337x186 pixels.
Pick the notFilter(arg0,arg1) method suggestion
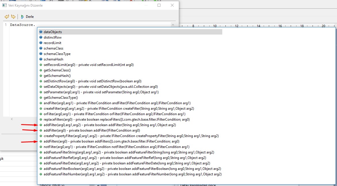(116, 147)
